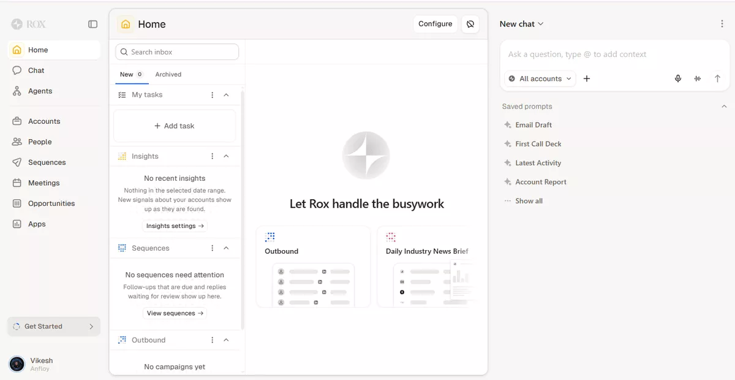The image size is (735, 380).
Task: Switch to the New tab
Action: tap(131, 74)
